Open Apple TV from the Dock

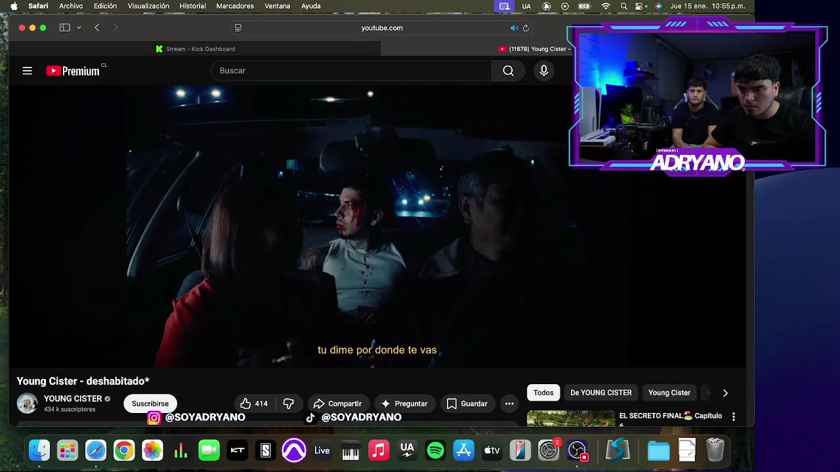492,450
